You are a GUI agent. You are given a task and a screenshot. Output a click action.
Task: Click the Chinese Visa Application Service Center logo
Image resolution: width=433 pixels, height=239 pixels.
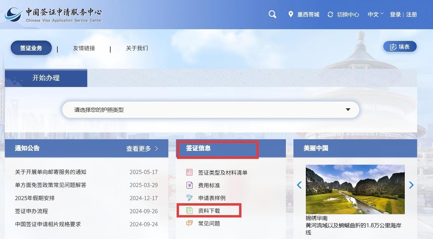point(54,14)
